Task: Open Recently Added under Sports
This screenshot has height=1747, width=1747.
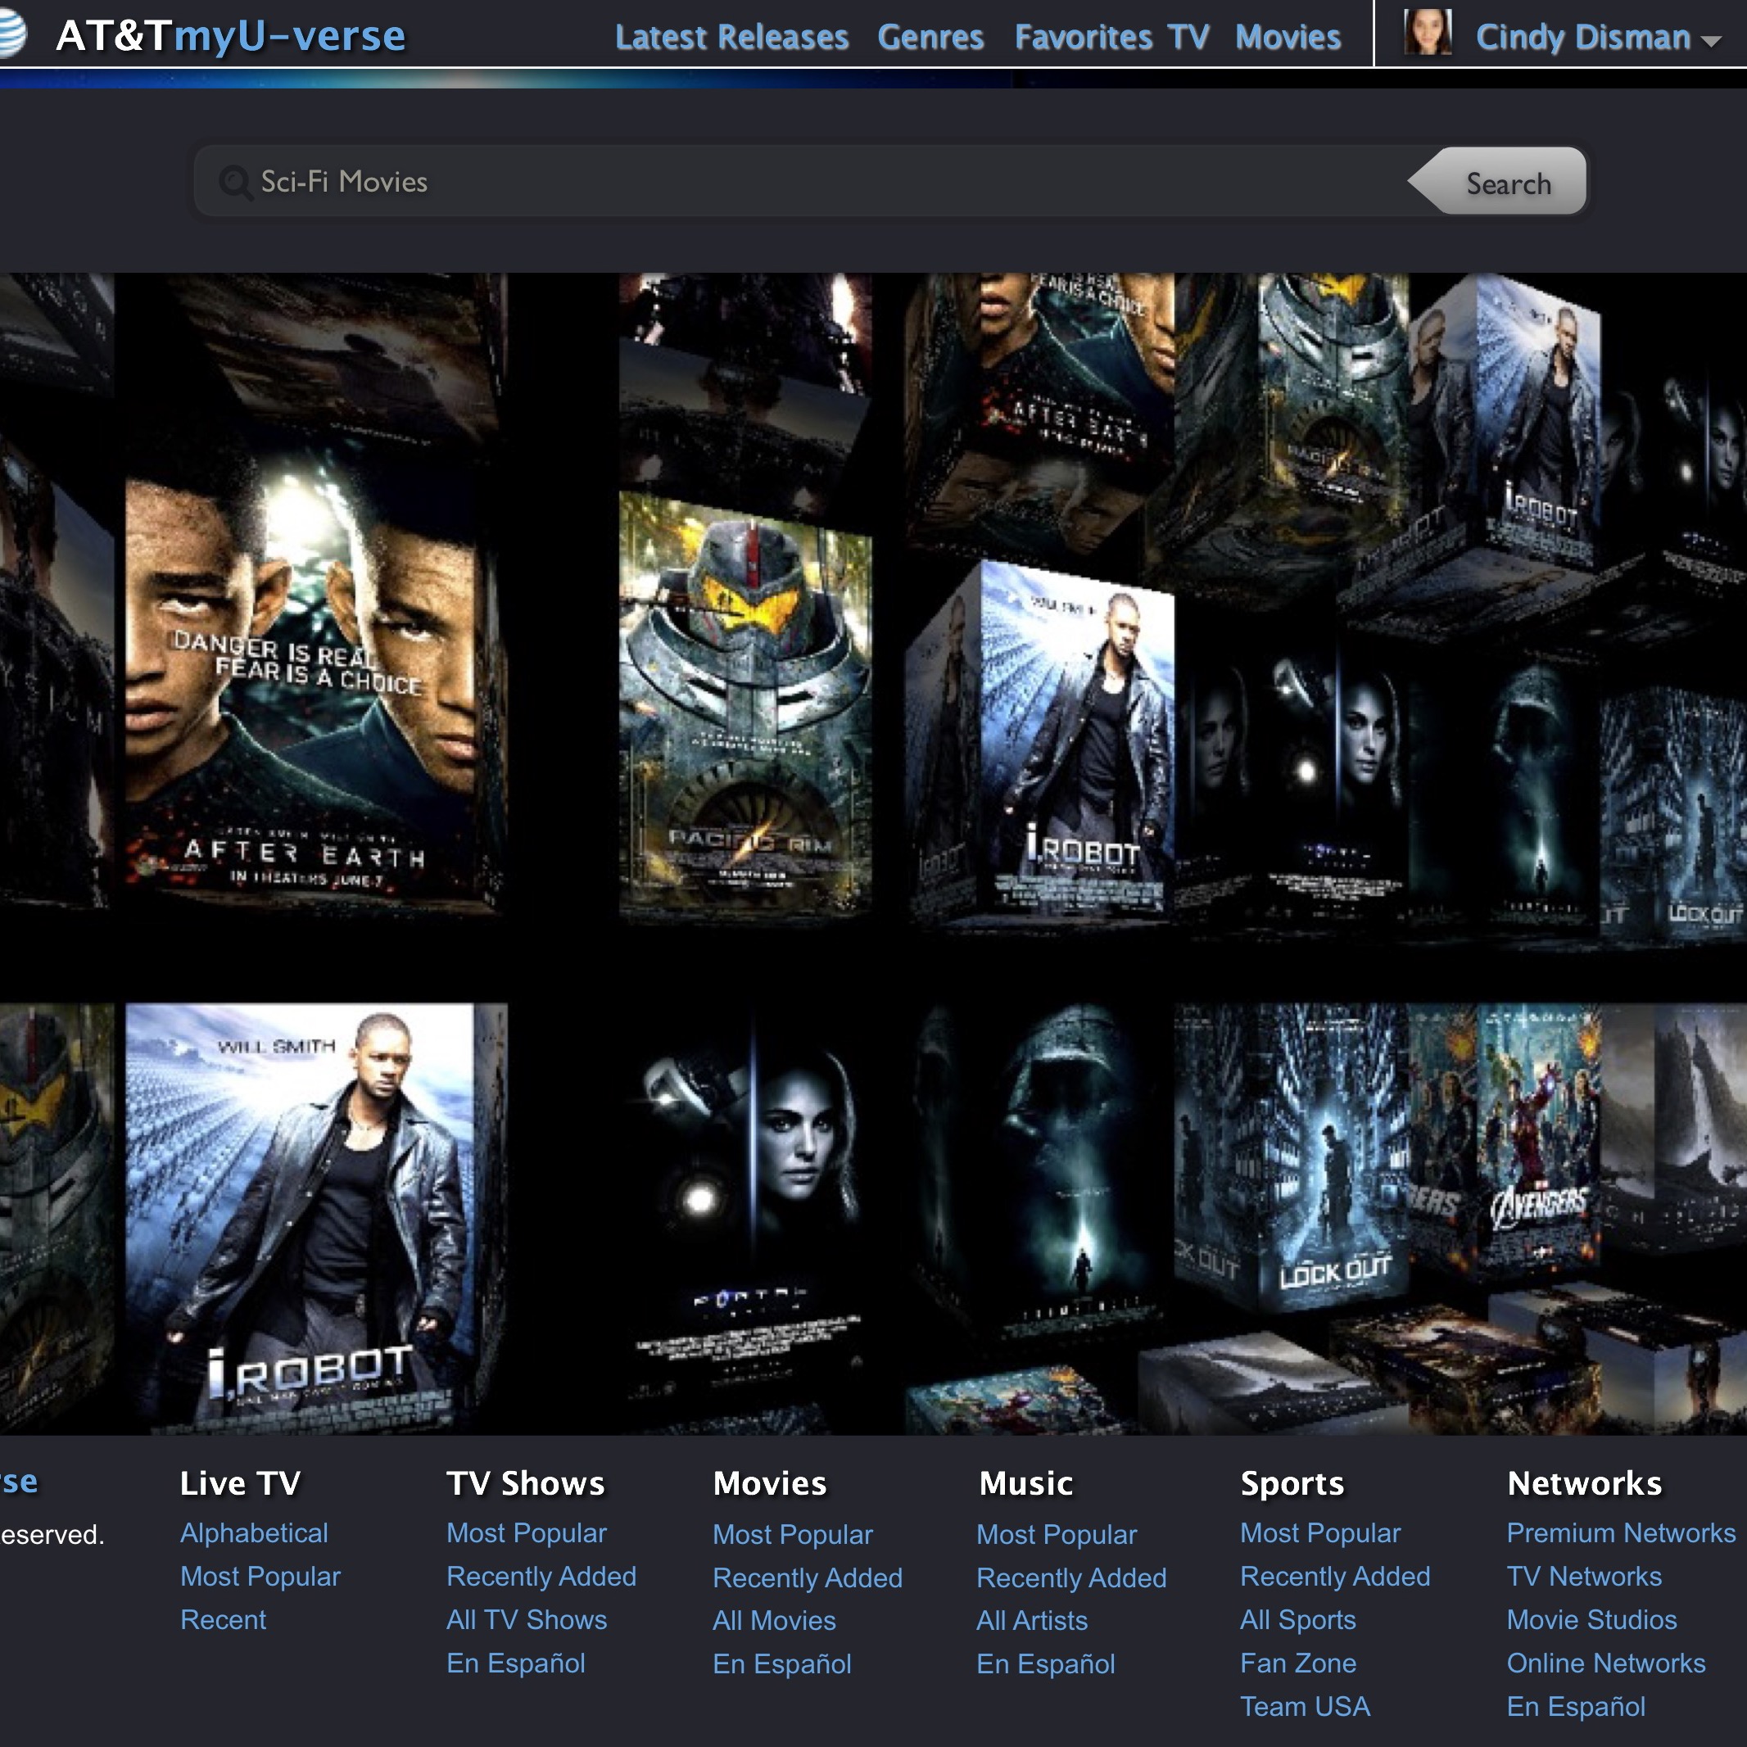Action: click(x=1336, y=1576)
